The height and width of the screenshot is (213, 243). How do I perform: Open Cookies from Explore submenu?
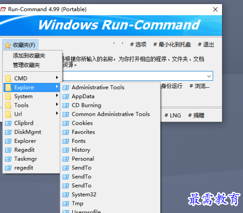click(x=110, y=123)
